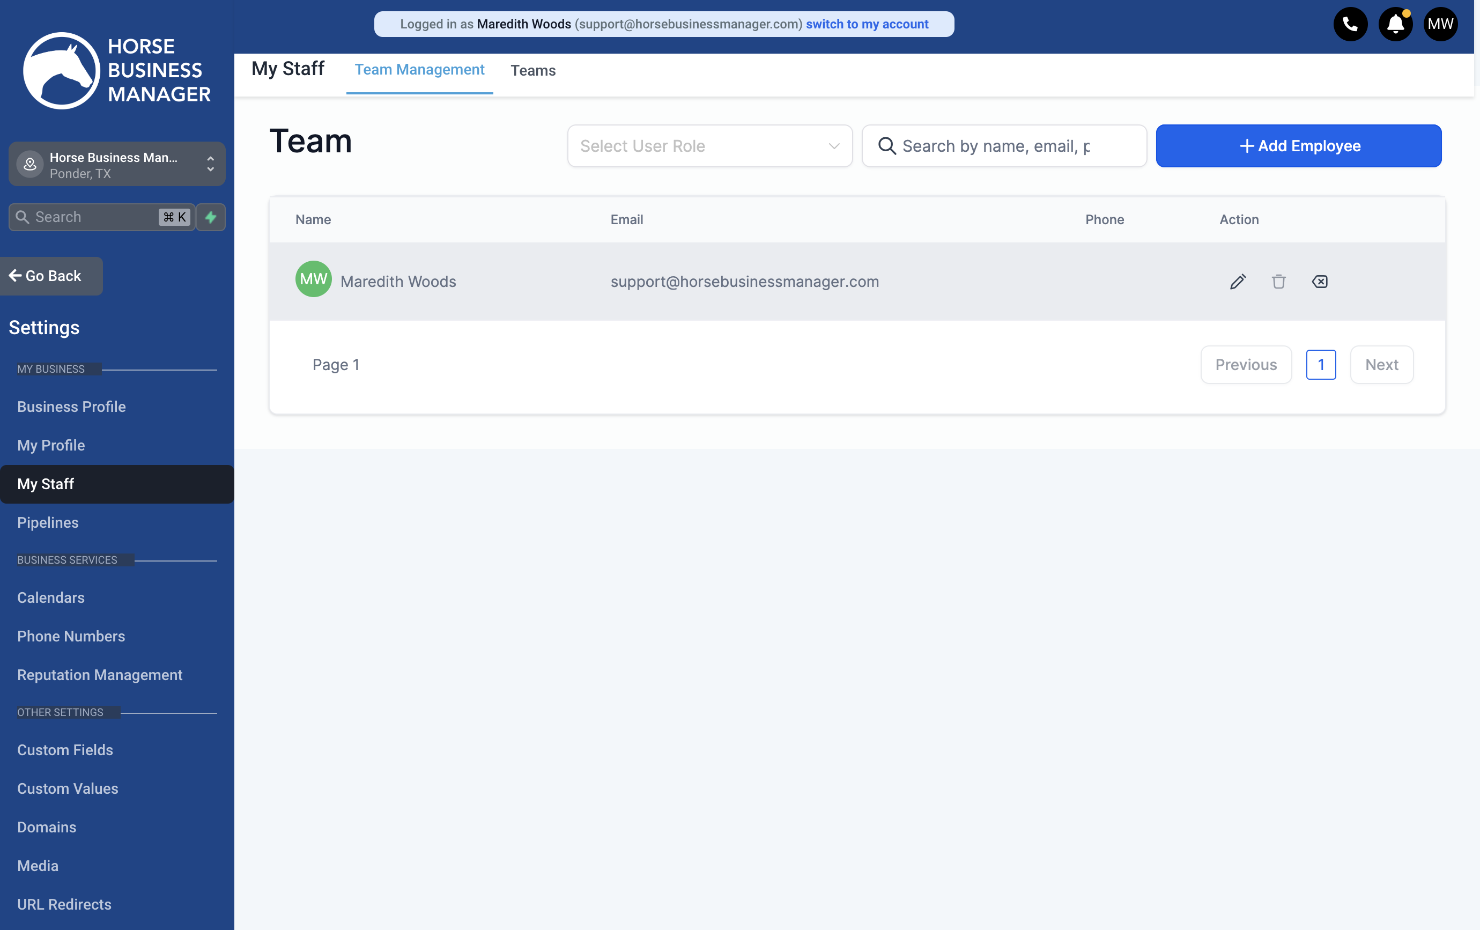
Task: Open Reputation Management settings
Action: (x=100, y=676)
